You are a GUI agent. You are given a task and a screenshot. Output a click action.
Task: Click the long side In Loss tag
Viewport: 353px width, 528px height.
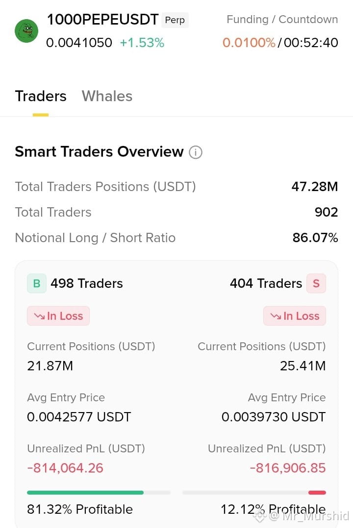(x=58, y=316)
